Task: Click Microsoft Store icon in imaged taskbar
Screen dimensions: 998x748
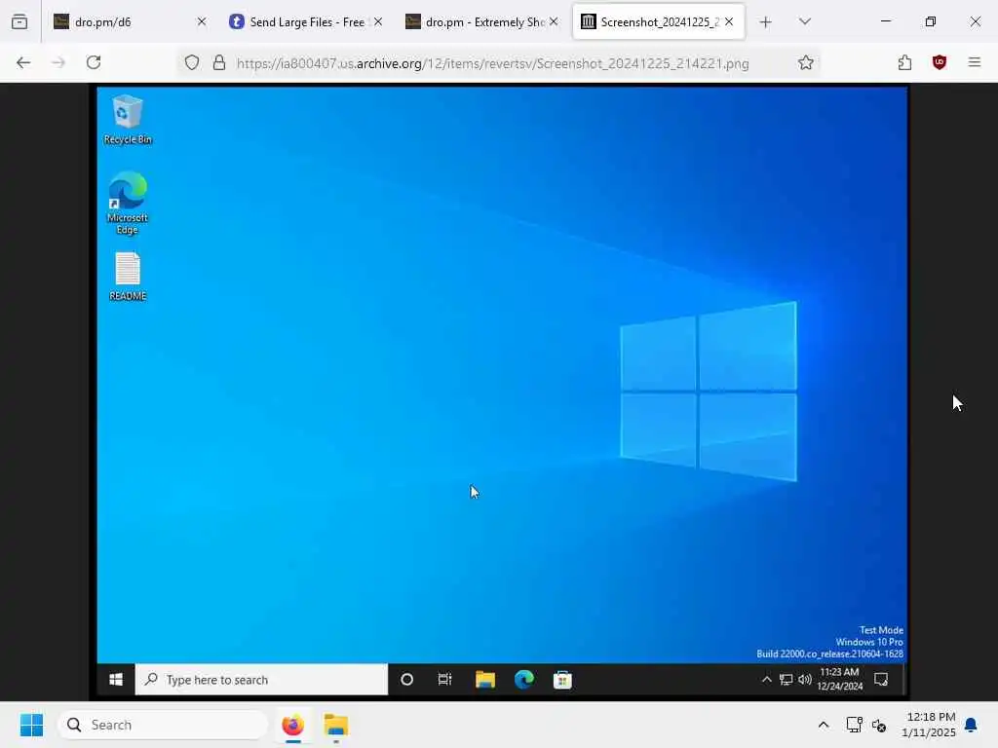Action: 562,679
